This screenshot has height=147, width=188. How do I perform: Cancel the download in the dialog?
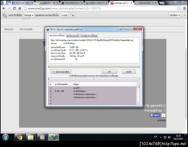tap(129, 72)
